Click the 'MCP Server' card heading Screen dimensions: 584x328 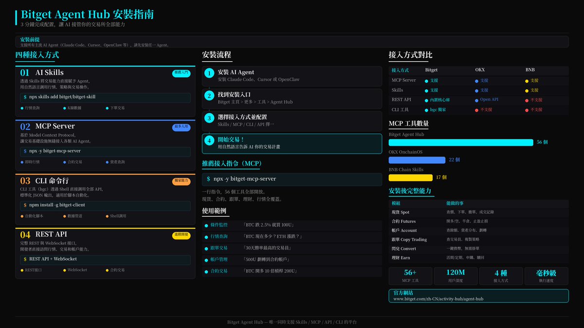point(55,126)
